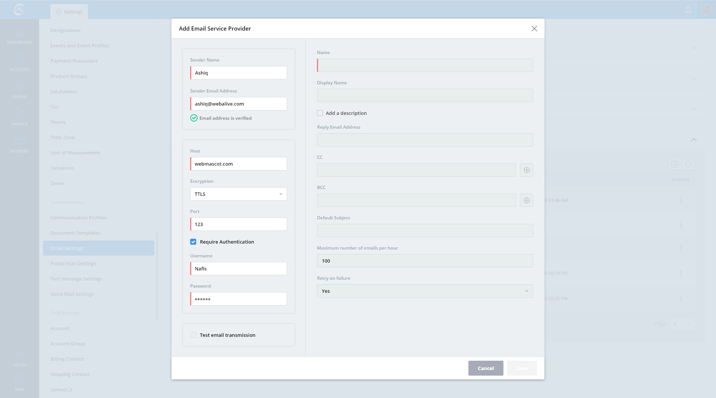Screen dimensions: 716x398
Task: Click the plus icon beside BCC field
Action: tap(527, 200)
